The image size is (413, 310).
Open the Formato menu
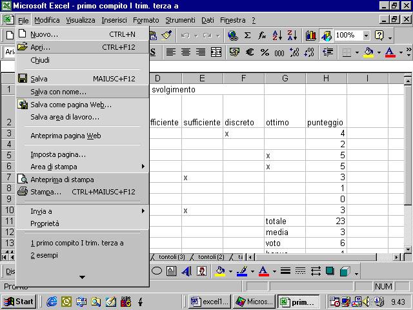coord(146,20)
